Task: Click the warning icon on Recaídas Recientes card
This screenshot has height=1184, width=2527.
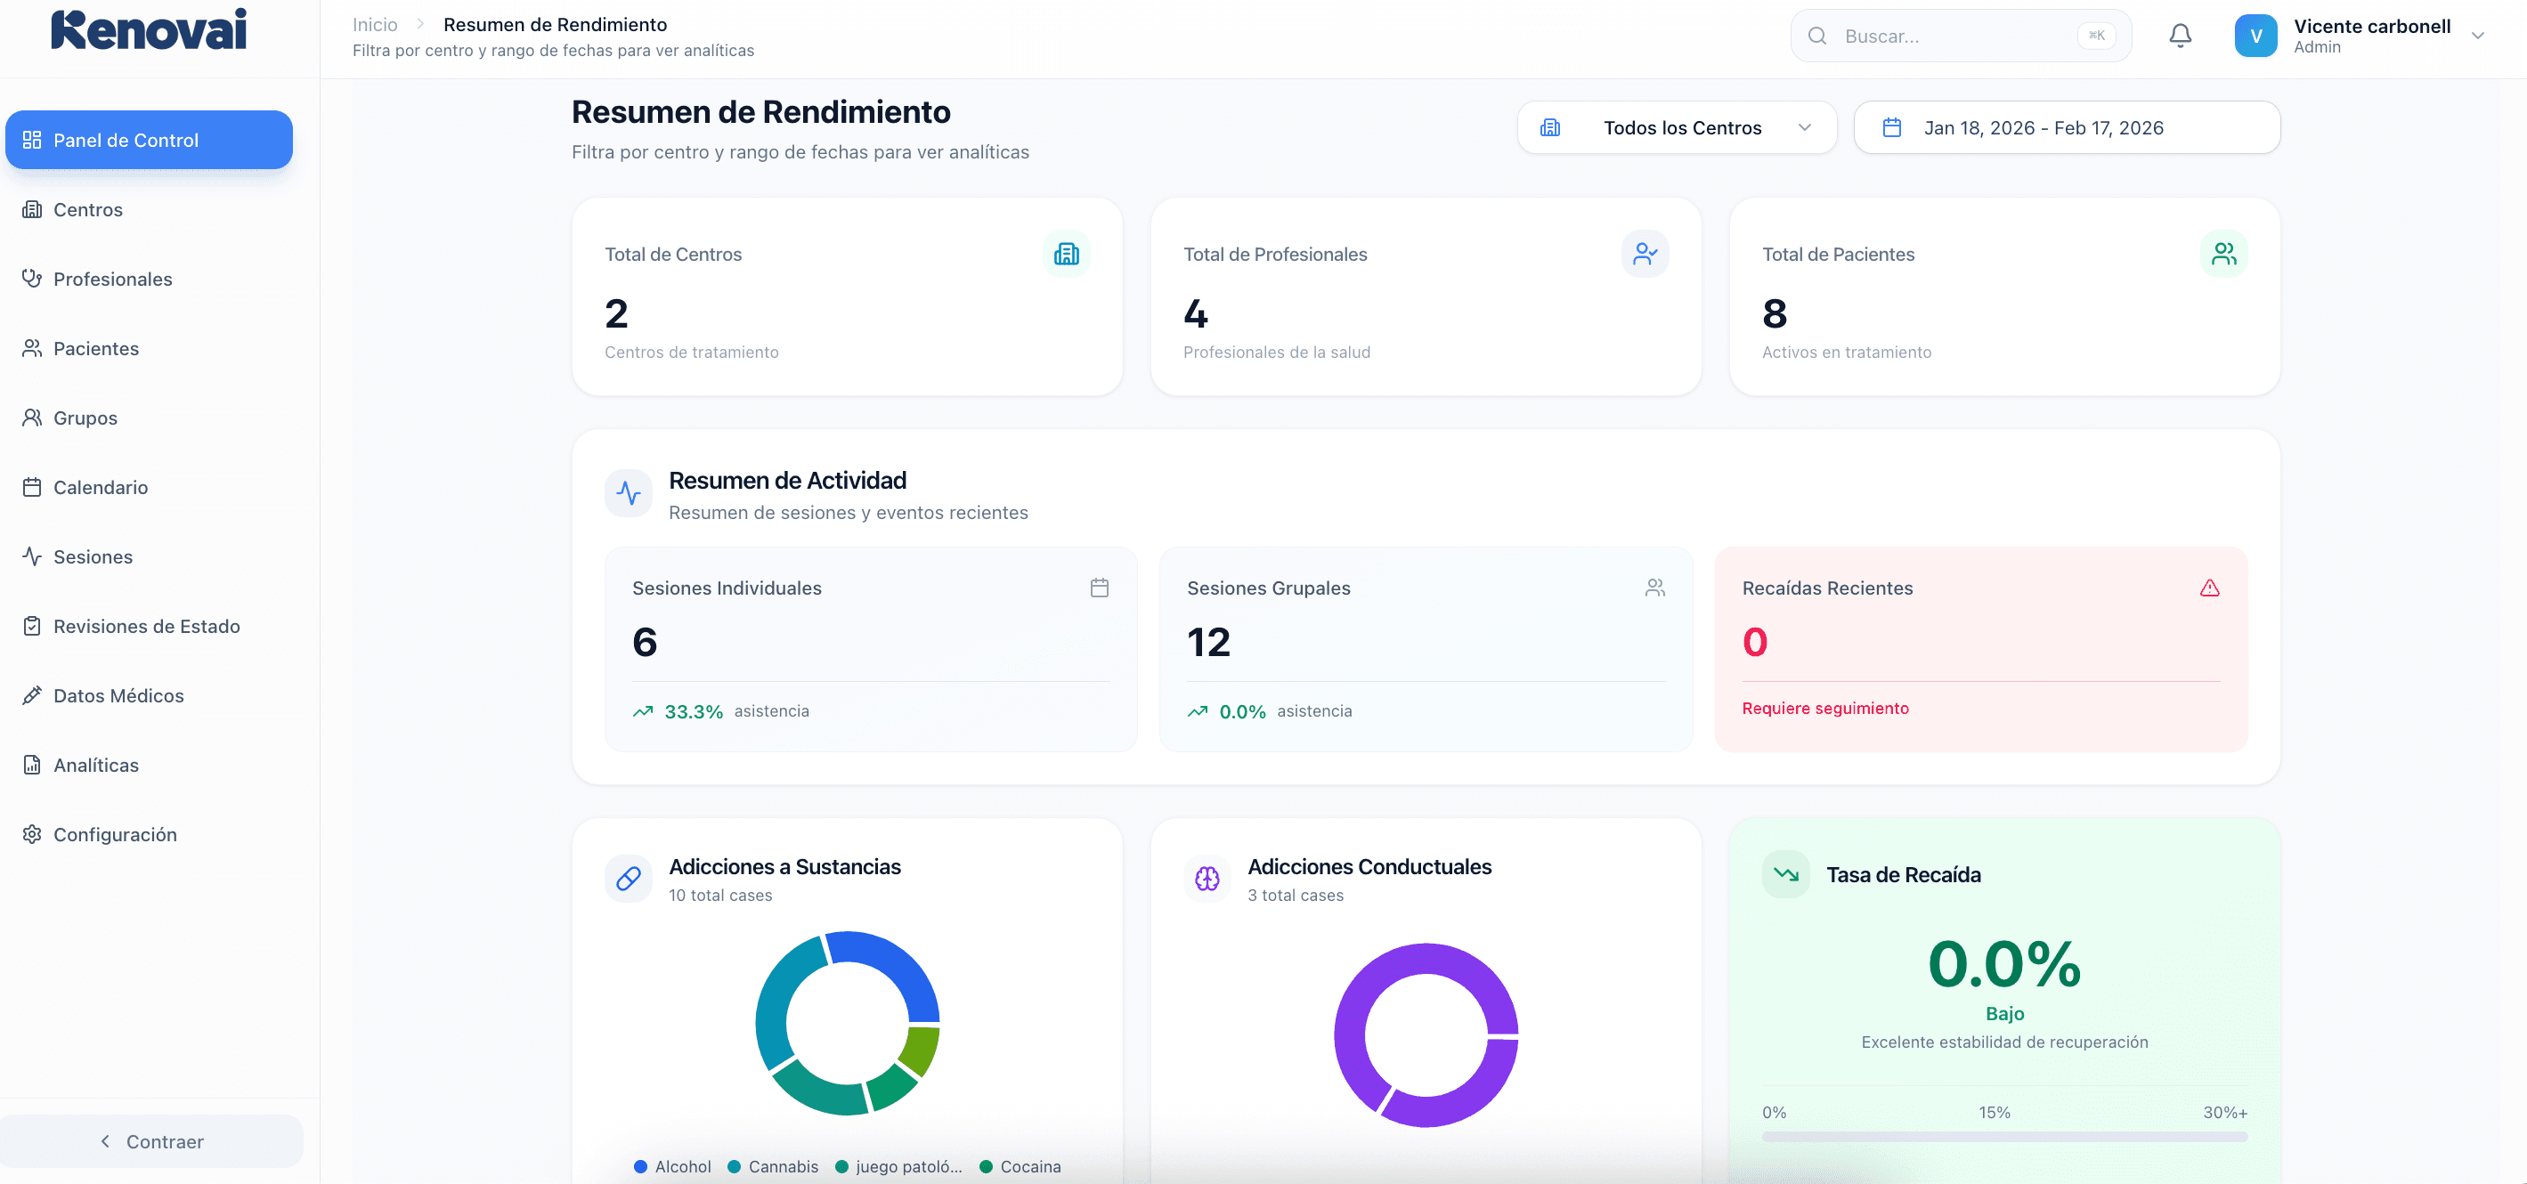Action: coord(2210,588)
